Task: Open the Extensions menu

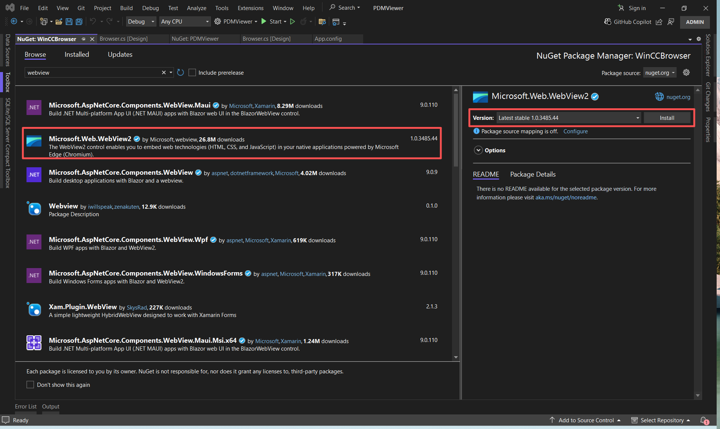Action: 250,8
